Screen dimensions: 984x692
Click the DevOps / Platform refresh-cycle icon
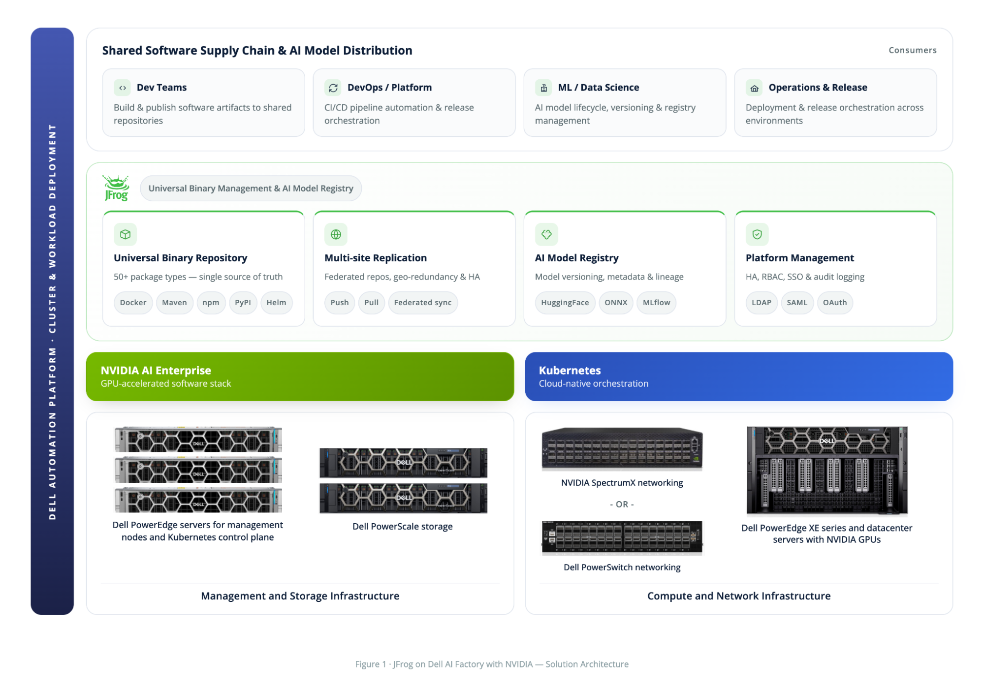point(333,88)
